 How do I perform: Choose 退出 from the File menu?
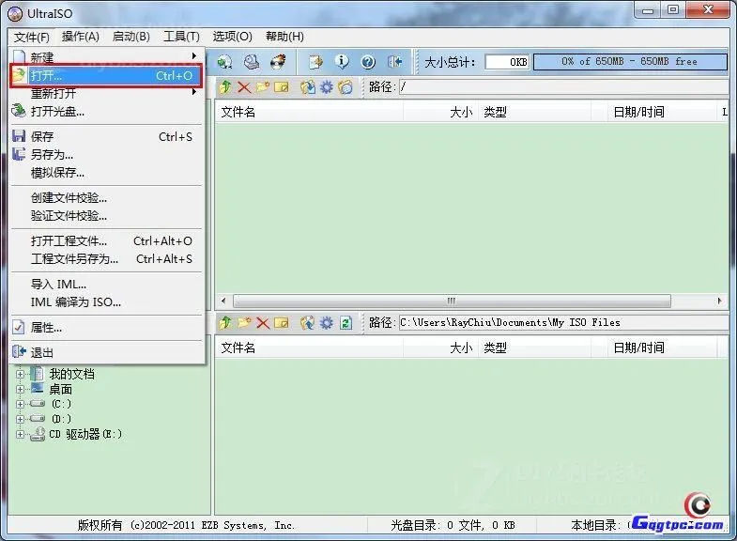107,352
